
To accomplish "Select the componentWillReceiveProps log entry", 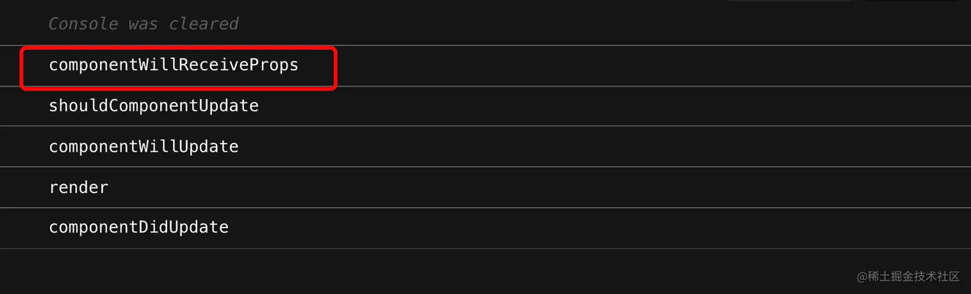I will [173, 65].
